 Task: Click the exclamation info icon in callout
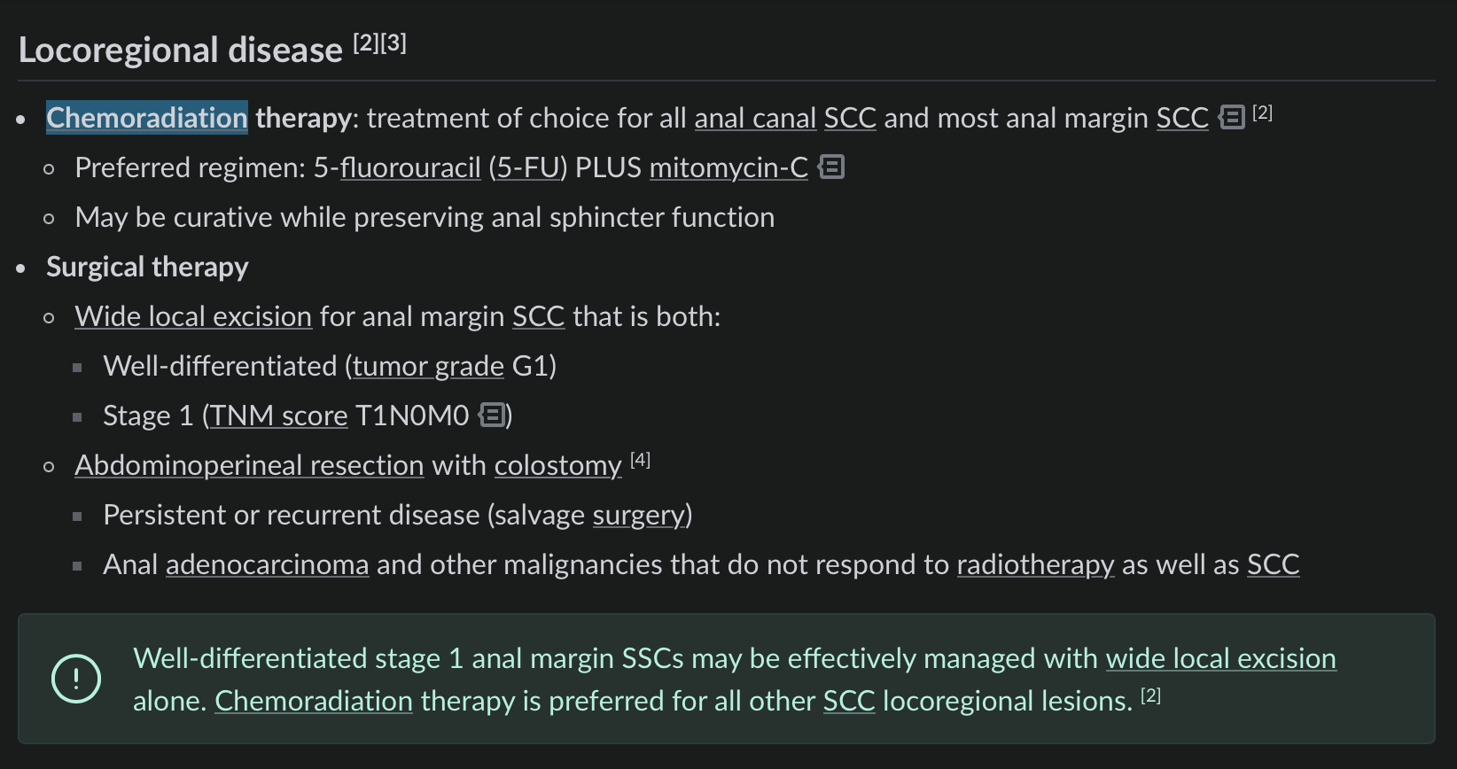point(76,679)
